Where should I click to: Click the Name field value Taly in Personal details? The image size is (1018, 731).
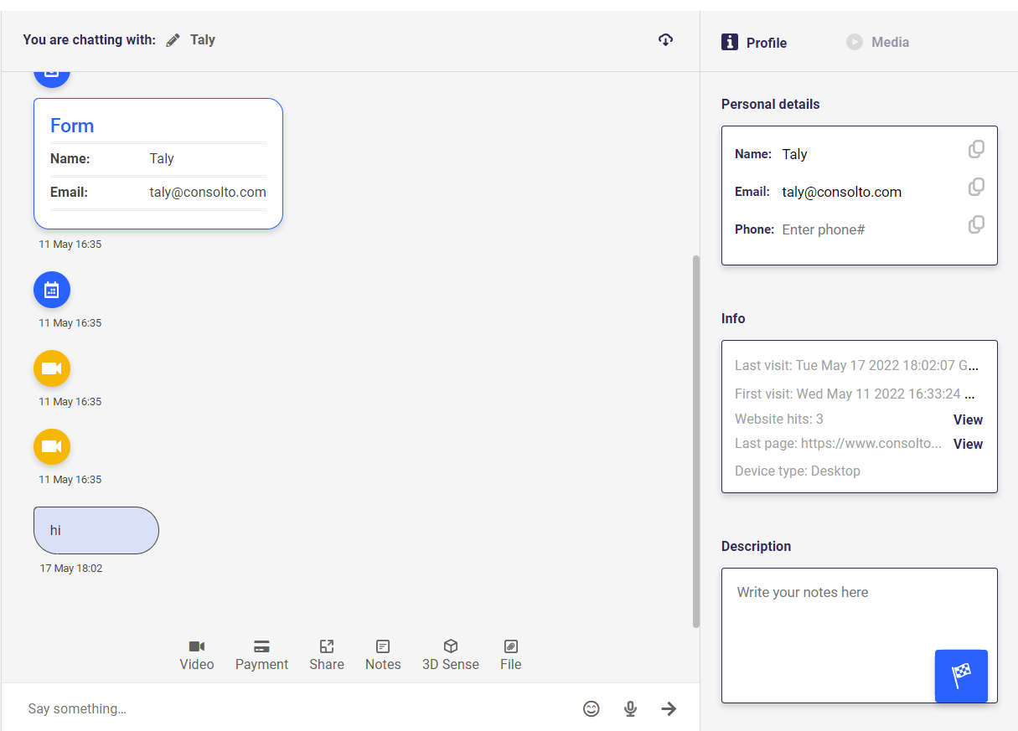(x=794, y=154)
